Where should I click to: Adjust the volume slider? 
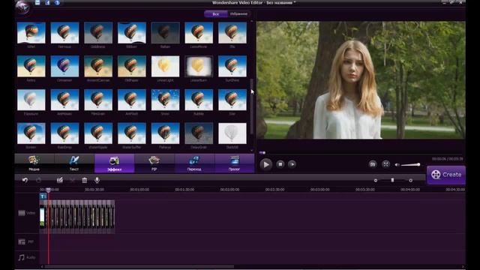[410, 165]
